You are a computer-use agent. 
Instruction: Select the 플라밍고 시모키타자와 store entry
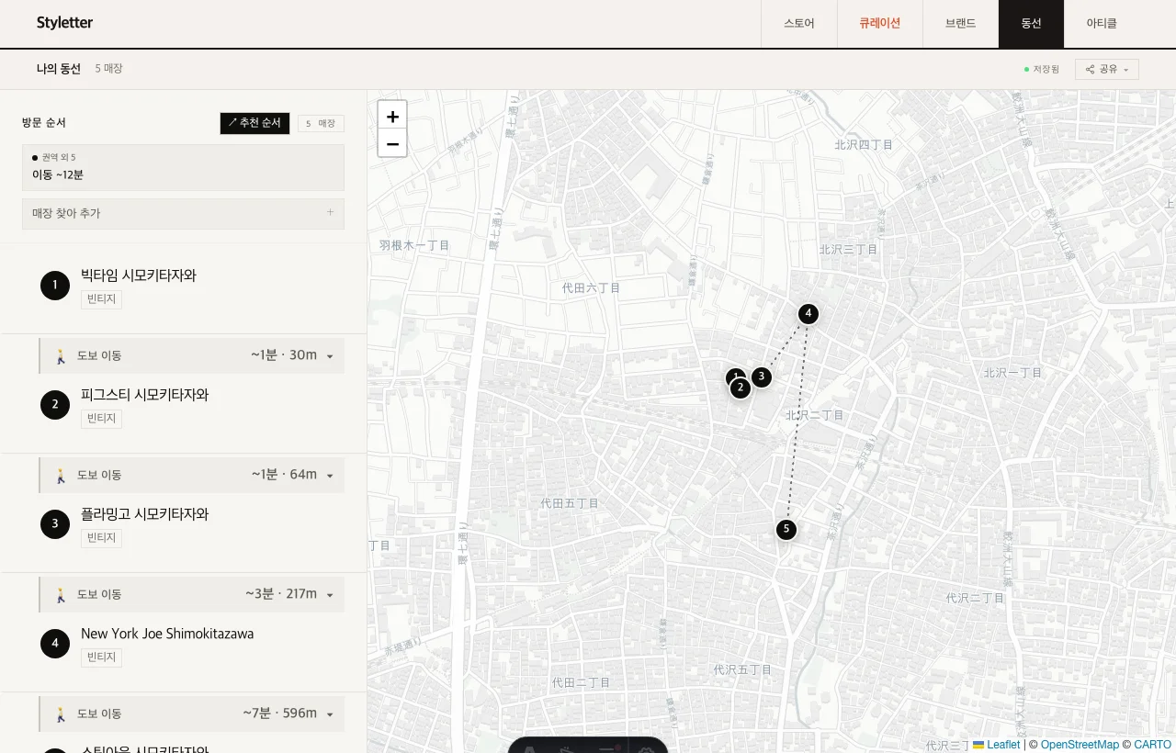(184, 525)
